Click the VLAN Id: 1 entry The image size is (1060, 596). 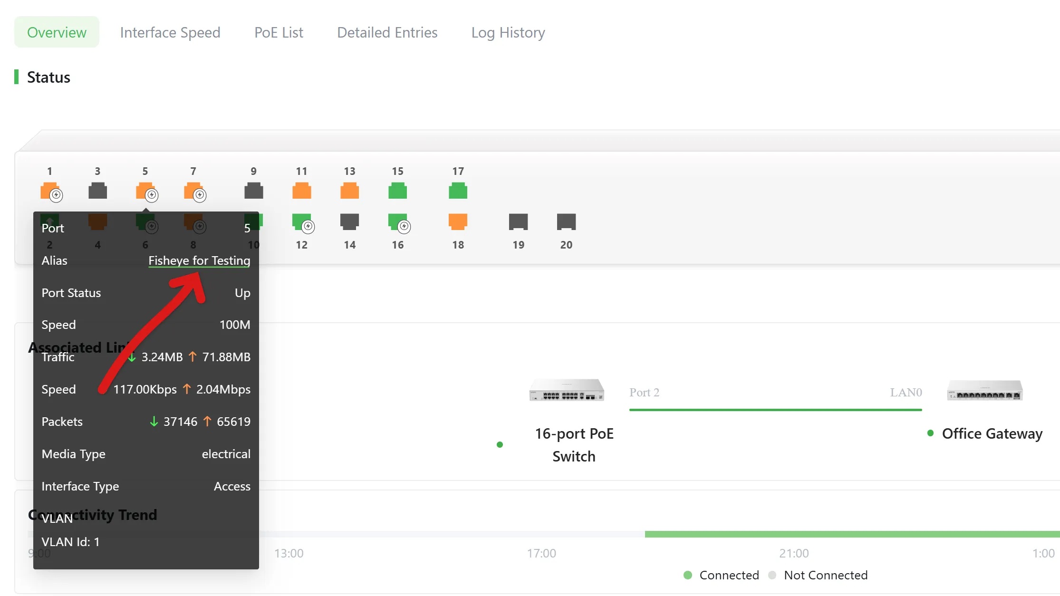(70, 542)
